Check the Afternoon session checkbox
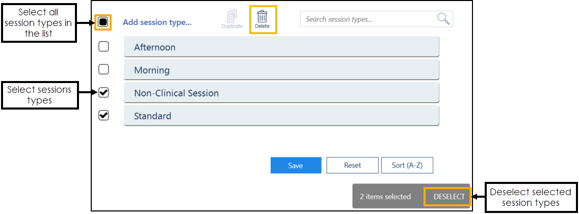579x214 pixels. [x=103, y=47]
